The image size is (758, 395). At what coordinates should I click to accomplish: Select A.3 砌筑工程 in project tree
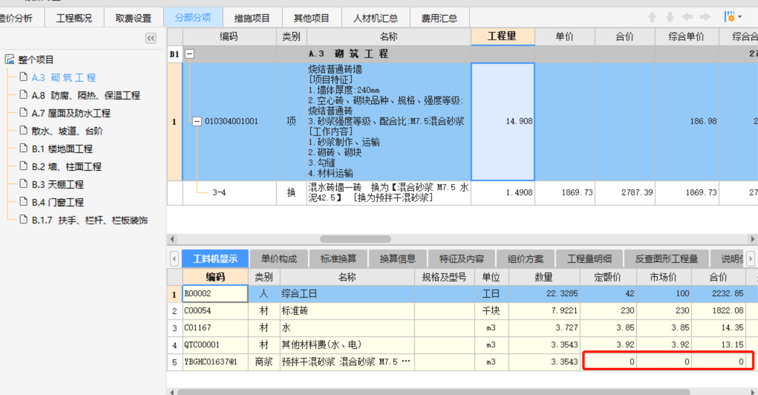(x=64, y=77)
